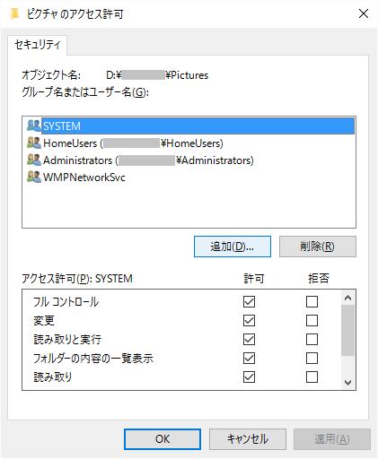378x459 pixels.
Task: Toggle Deny for フル コントロール
Action: tap(312, 302)
